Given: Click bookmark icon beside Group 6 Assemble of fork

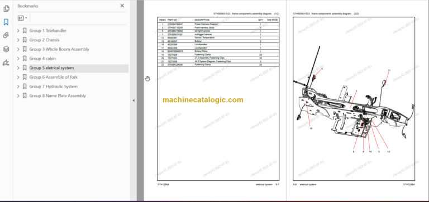Looking at the screenshot, I should tap(25, 78).
